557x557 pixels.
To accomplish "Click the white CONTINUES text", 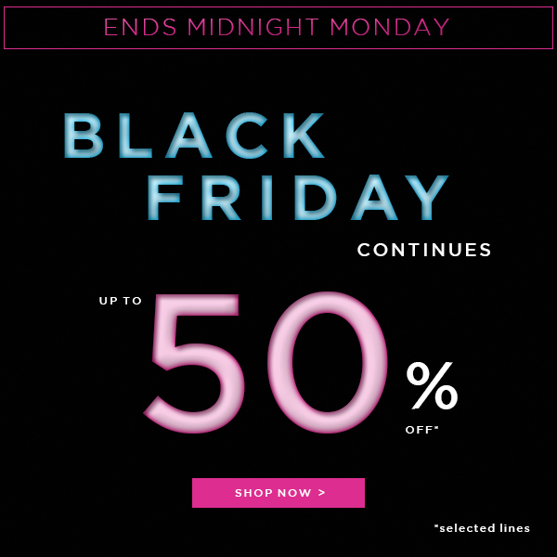I will (424, 250).
